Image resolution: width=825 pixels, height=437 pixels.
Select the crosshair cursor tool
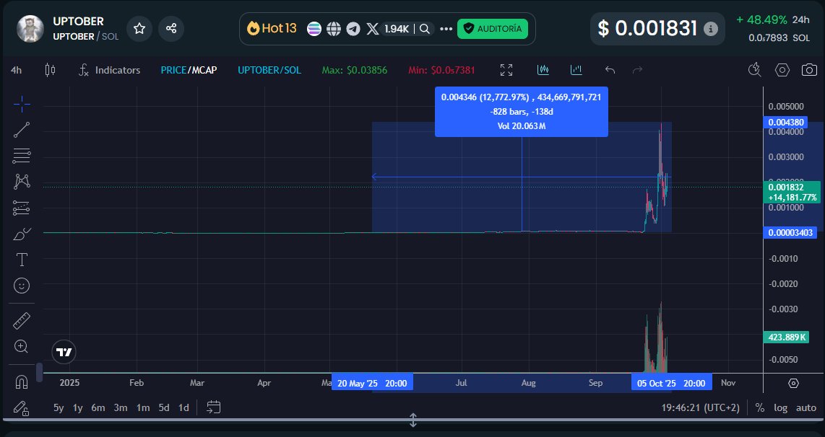pos(22,104)
